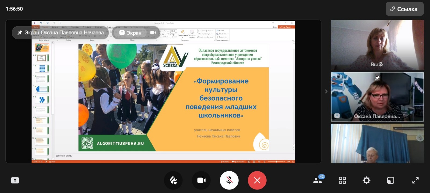Click Save icon in shared PowerPoint toolbar

pos(35,23)
